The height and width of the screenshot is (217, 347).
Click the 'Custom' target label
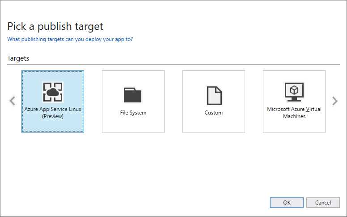tap(214, 113)
